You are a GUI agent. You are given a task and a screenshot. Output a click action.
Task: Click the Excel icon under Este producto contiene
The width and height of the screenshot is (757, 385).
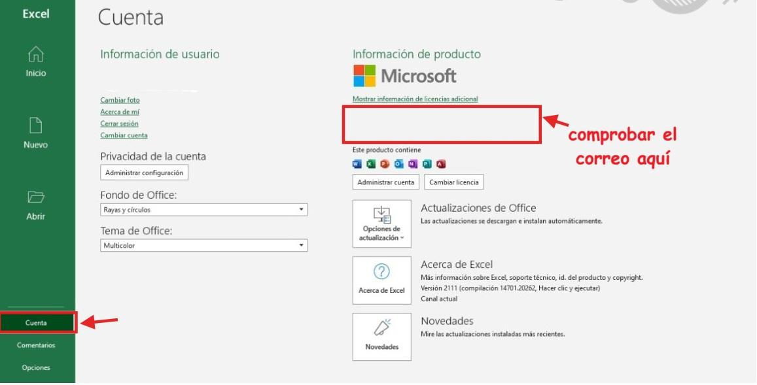(x=371, y=164)
